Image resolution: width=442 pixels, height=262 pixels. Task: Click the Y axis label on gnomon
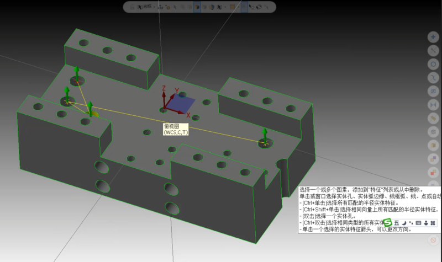[x=177, y=90]
